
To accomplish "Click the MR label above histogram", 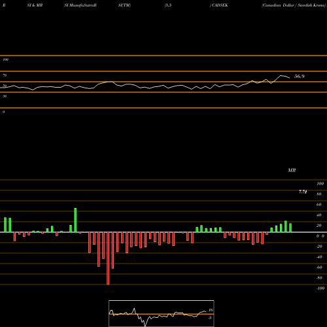I will pyautogui.click(x=292, y=170).
